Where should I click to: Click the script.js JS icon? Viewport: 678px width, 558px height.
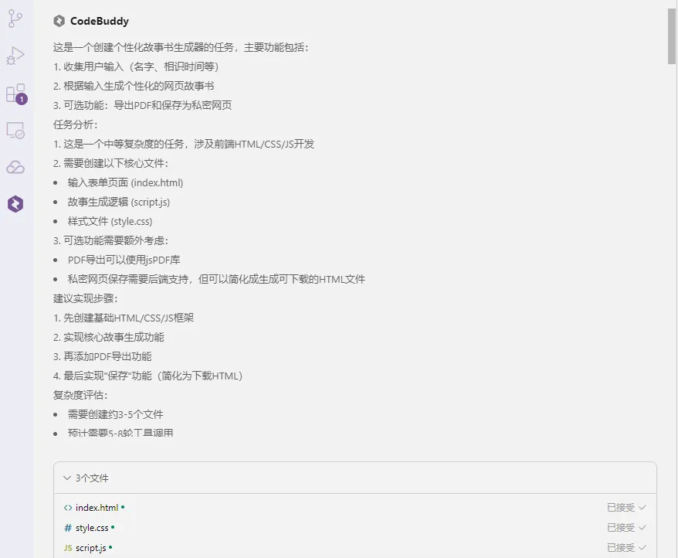click(68, 548)
